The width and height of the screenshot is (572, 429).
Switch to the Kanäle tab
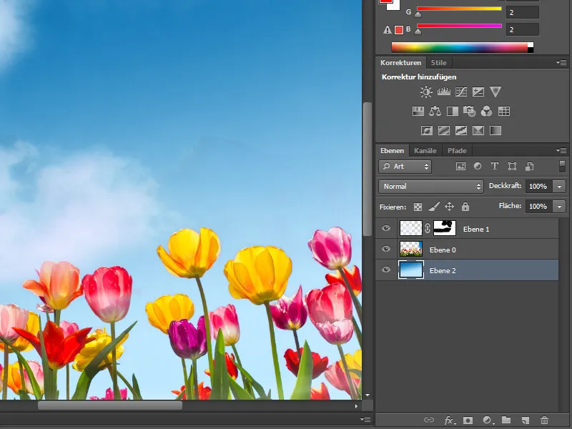(x=425, y=151)
